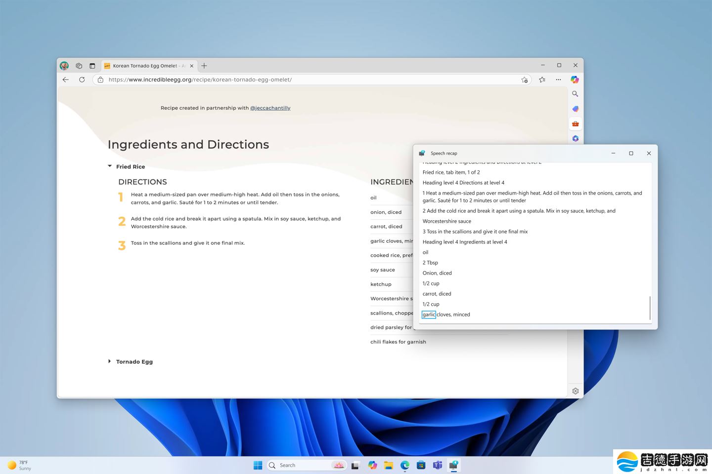Open Edge sidebar search
This screenshot has width=712, height=474.
575,94
